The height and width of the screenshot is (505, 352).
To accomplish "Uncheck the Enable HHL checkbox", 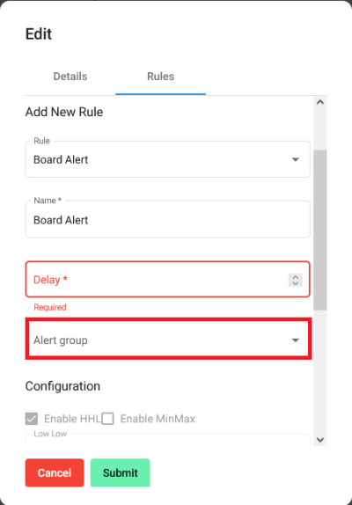I will 32,419.
